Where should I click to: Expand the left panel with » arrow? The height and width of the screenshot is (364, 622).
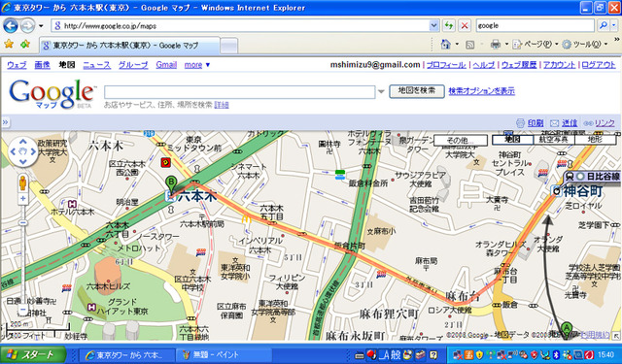[x=5, y=122]
